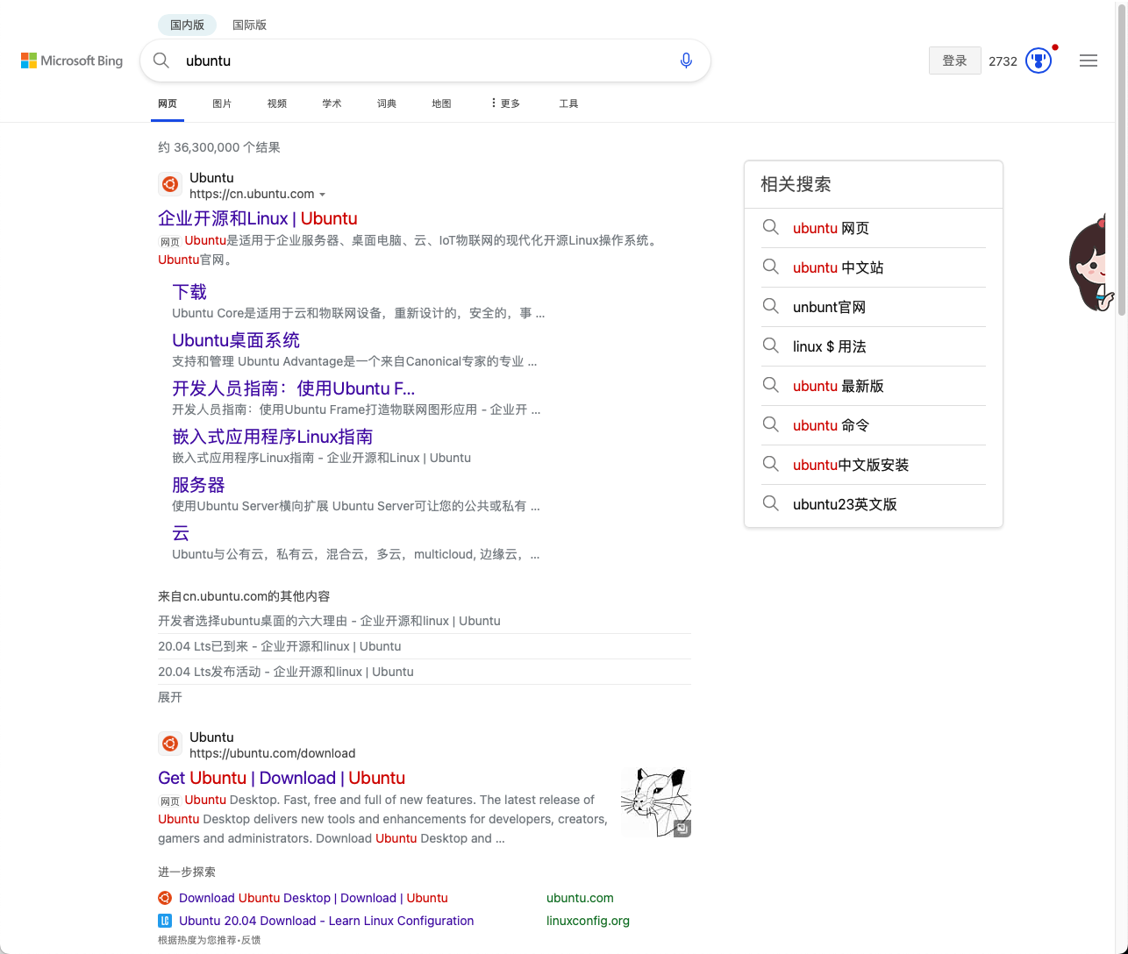
Task: Open the Ubuntu桌面系统 sitelink
Action: tap(236, 339)
